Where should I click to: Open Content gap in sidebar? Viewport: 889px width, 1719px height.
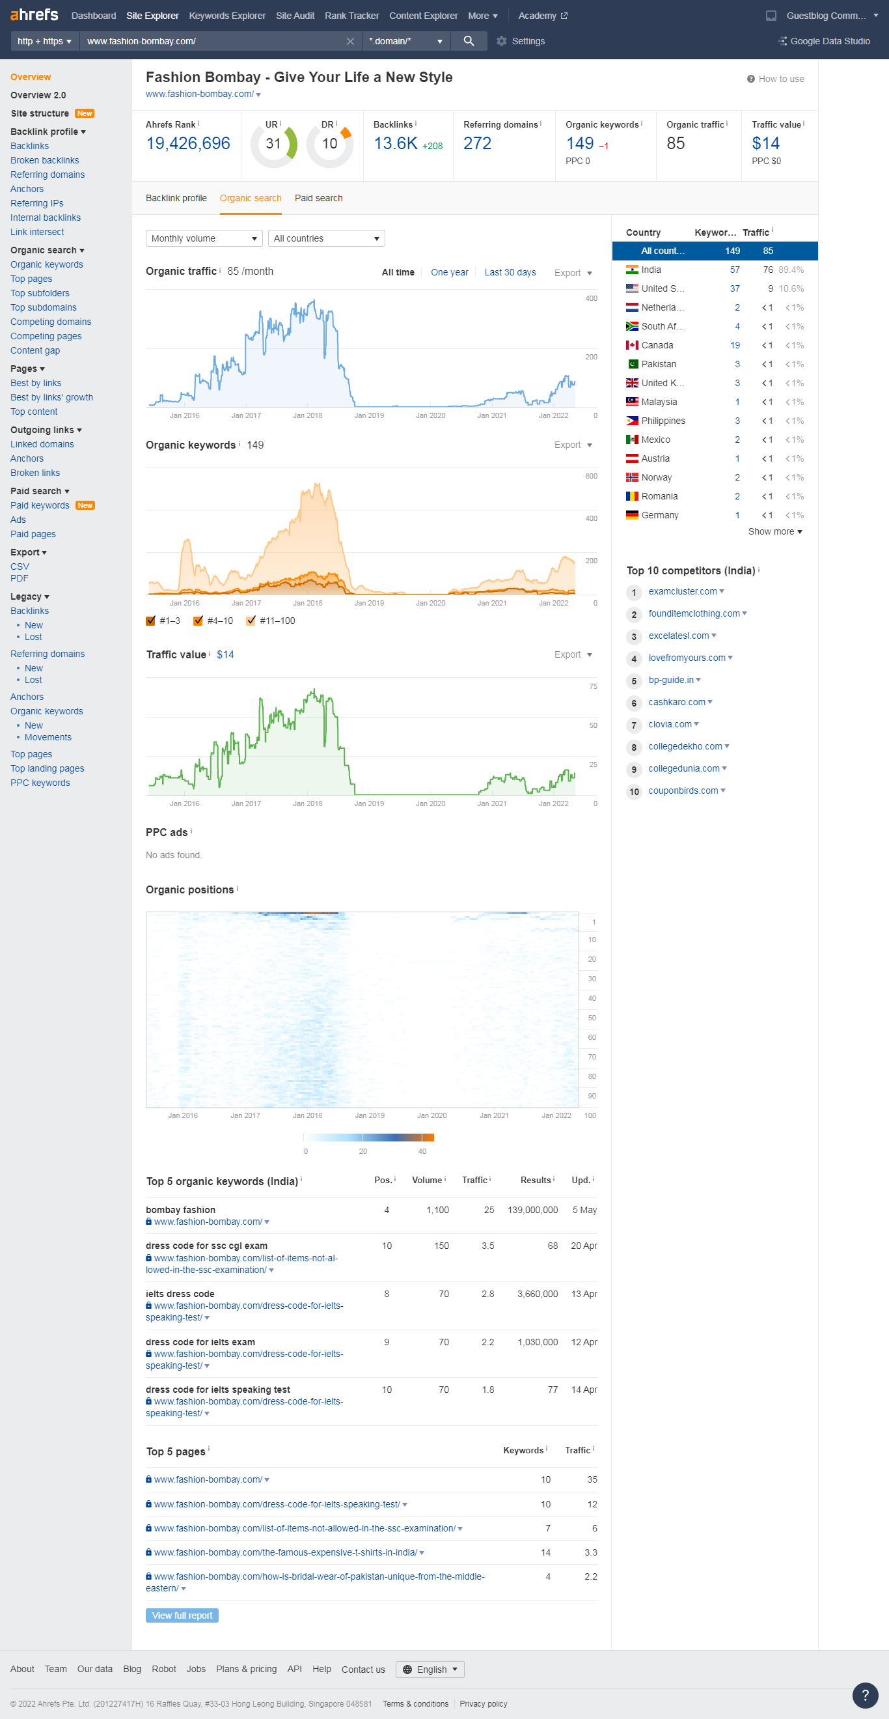point(34,350)
